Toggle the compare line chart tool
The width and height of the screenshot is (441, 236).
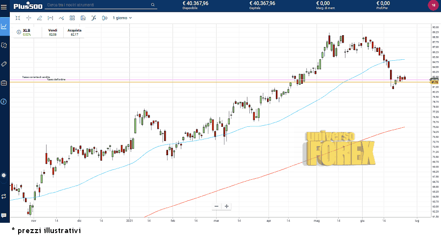coord(61,18)
